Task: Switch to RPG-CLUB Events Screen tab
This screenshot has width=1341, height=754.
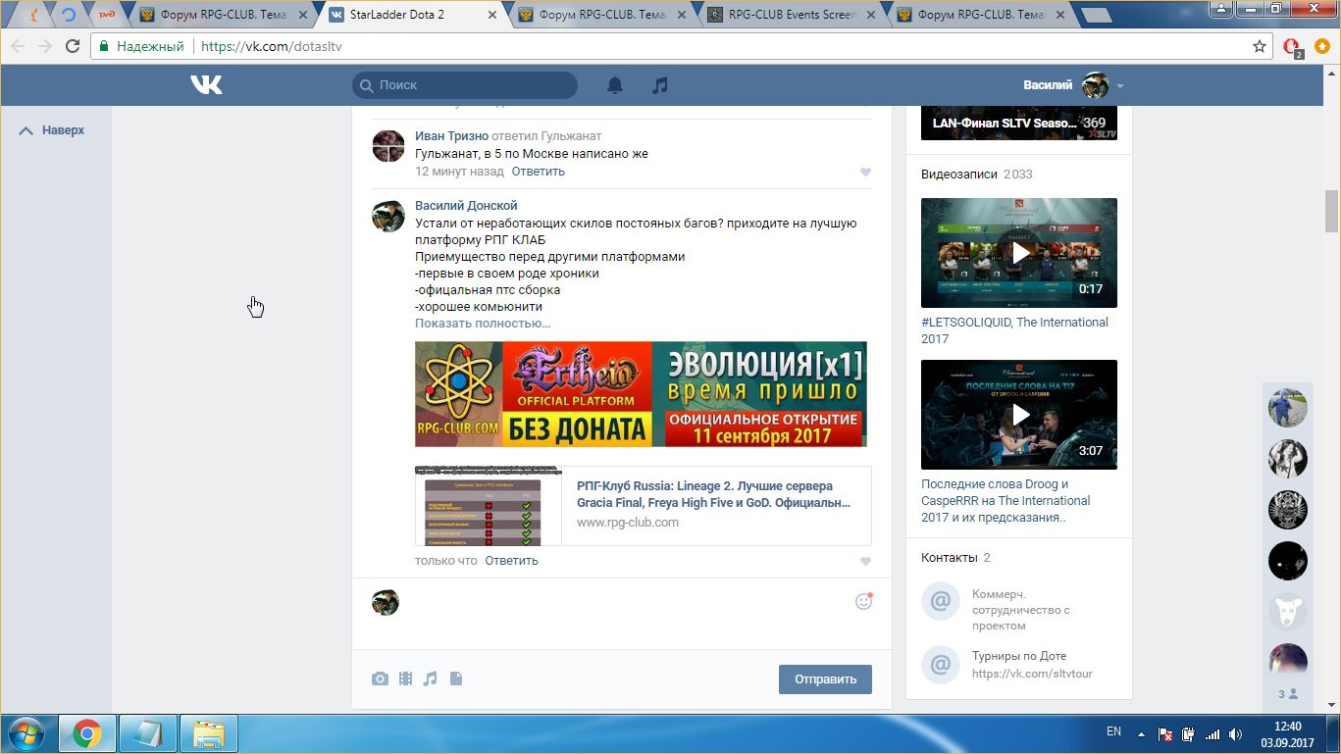Action: pyautogui.click(x=790, y=15)
